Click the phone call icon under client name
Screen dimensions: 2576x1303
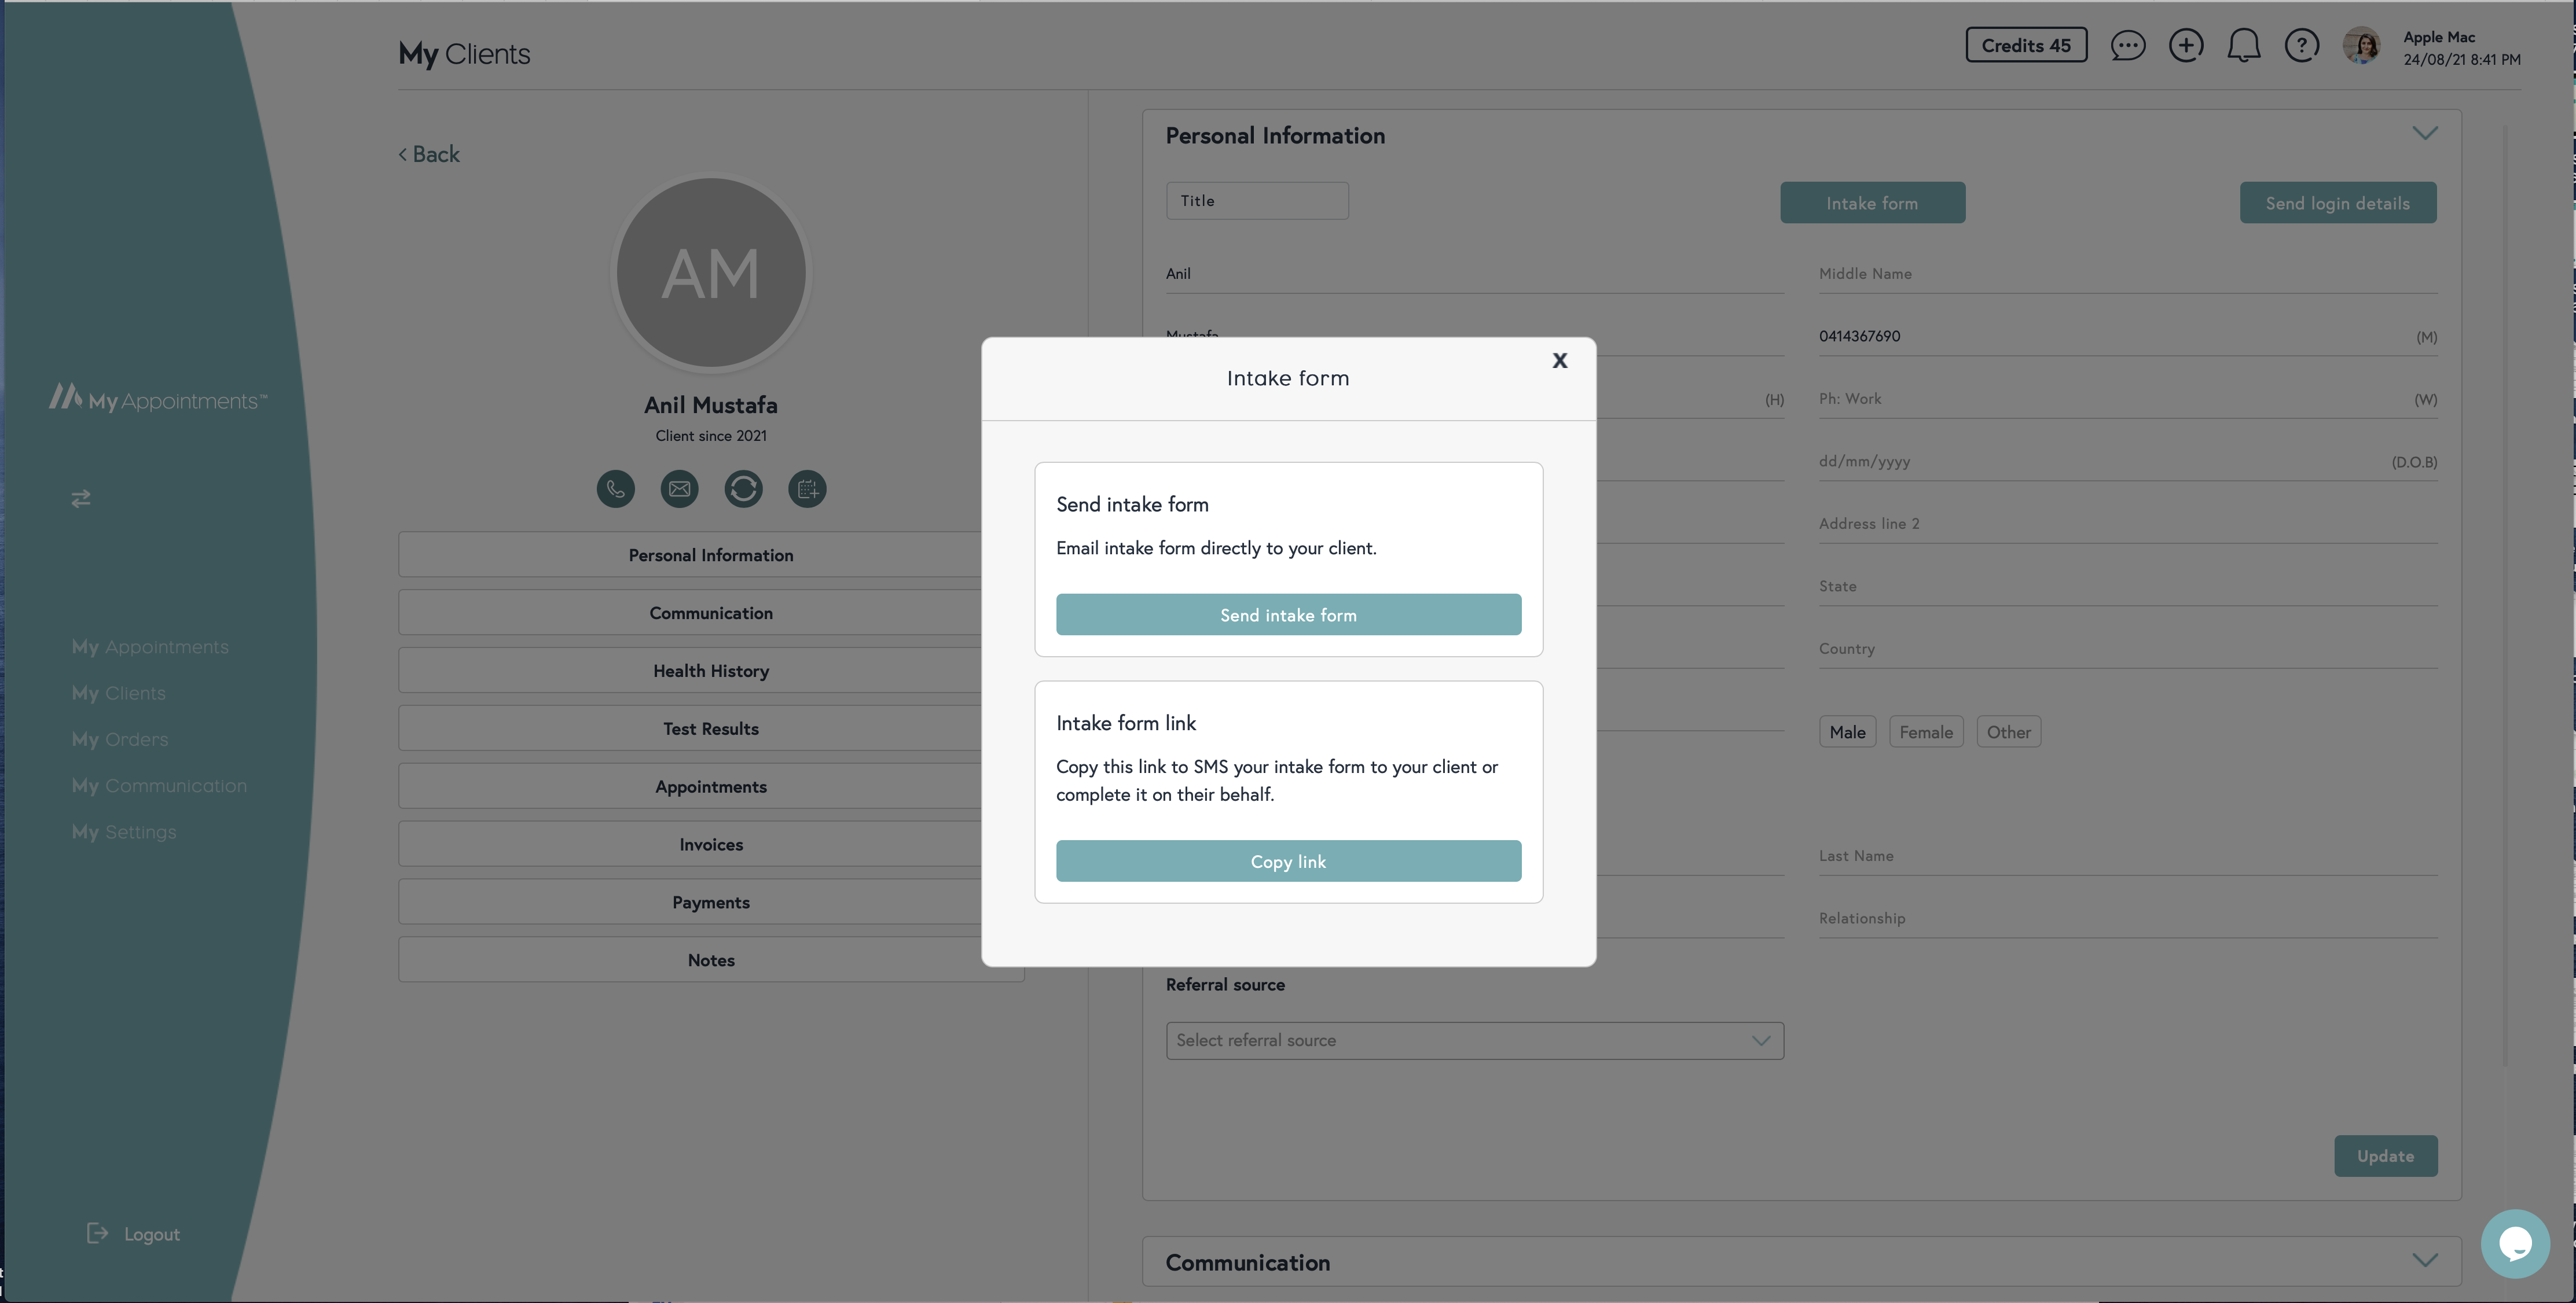615,488
